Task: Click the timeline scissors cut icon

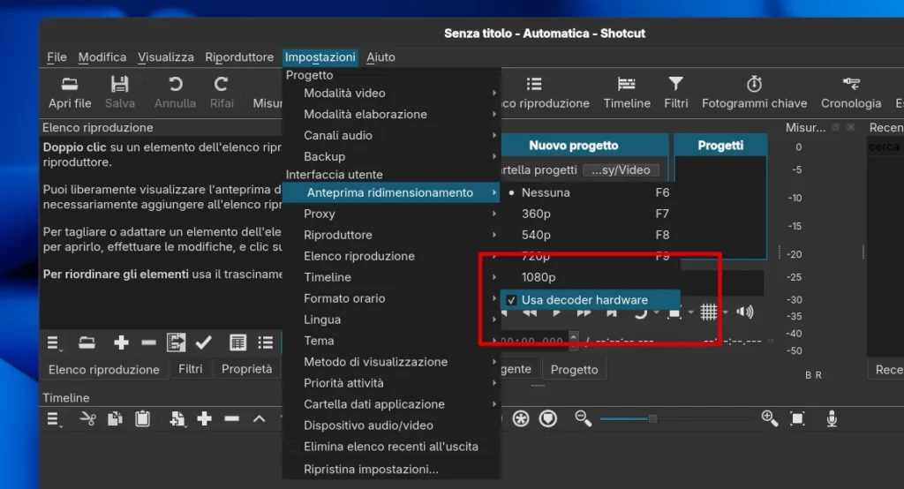Action: [87, 418]
